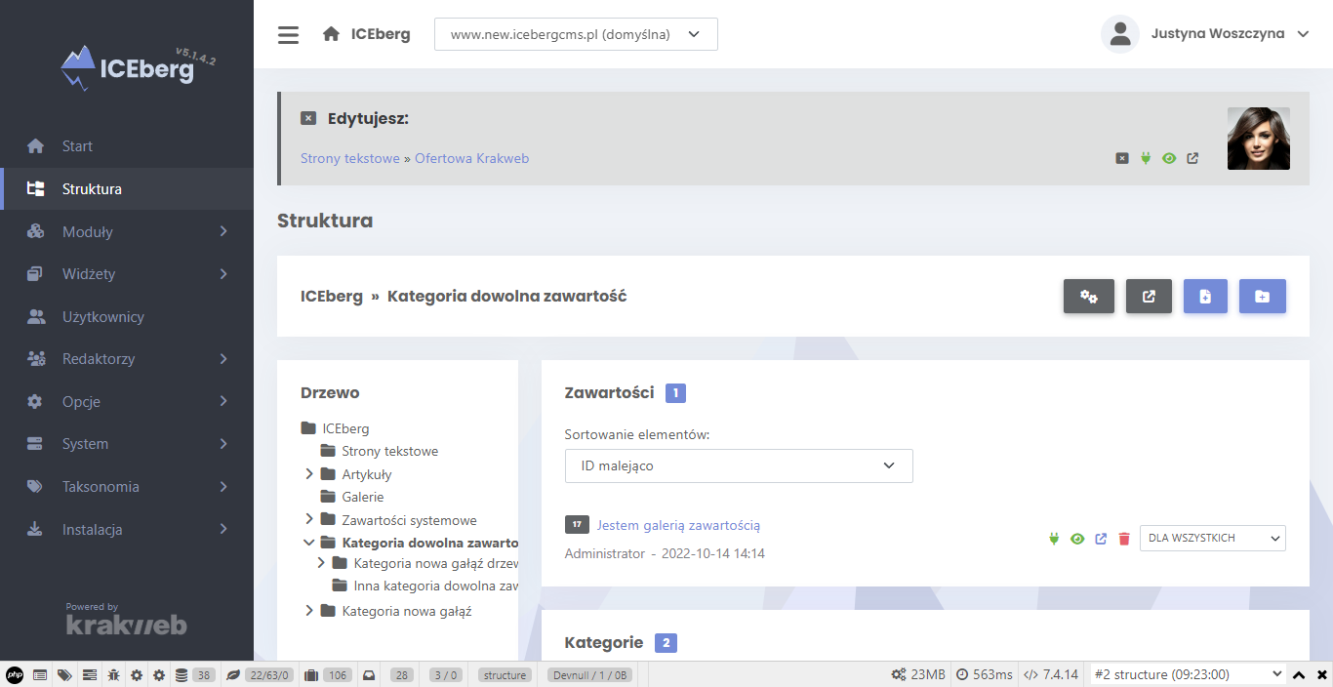Delete the 'Jestem galerią zawartością' item
This screenshot has height=687, width=1333.
tap(1124, 539)
